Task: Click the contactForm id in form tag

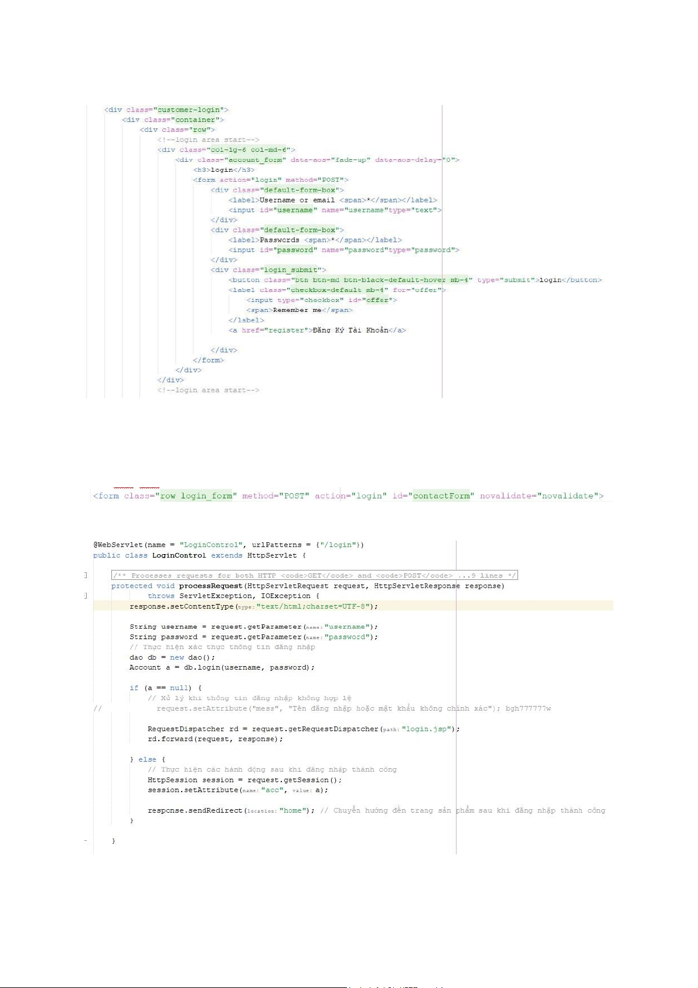Action: click(441, 496)
